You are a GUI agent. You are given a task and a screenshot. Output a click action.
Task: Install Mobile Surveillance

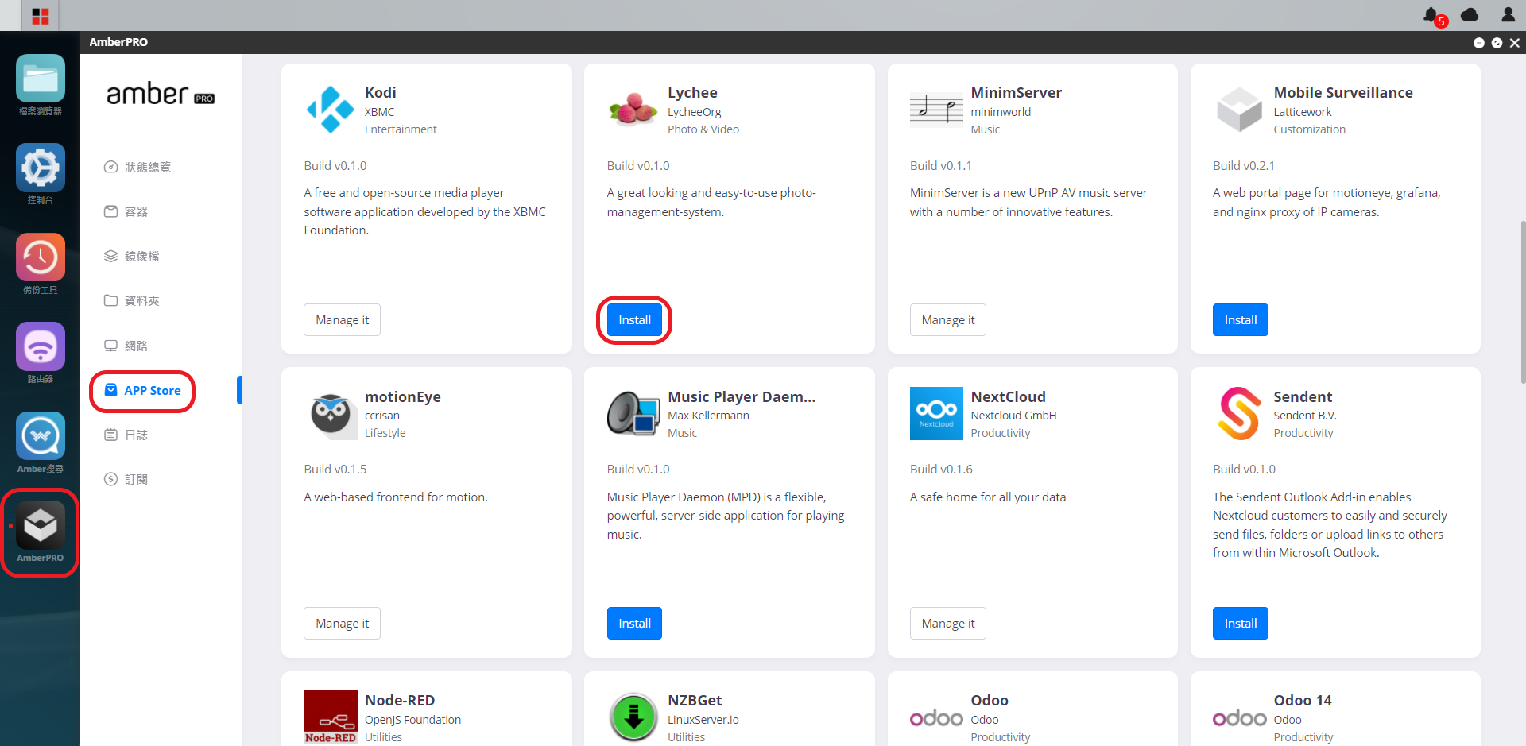pos(1241,319)
